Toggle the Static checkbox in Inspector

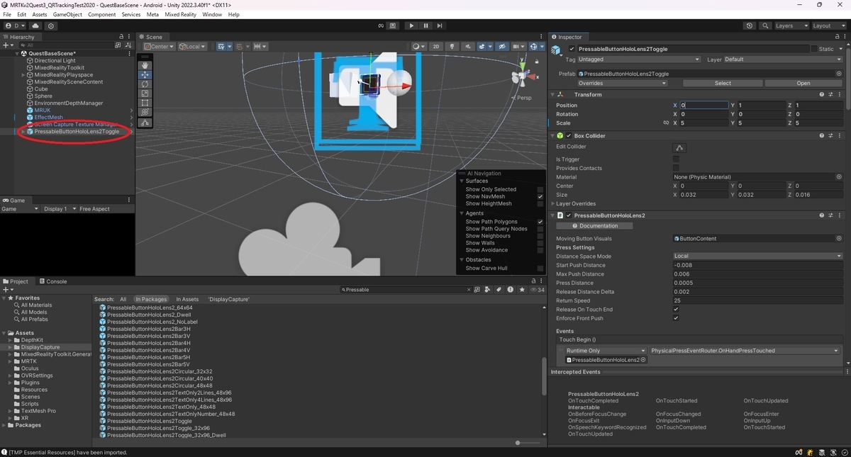point(814,49)
